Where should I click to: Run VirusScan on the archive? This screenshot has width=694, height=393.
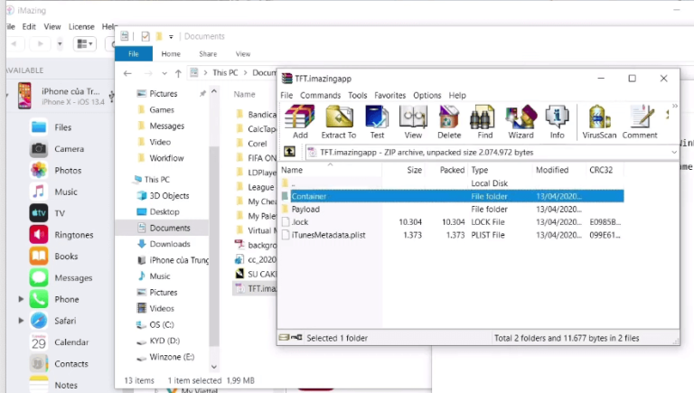[x=598, y=121]
